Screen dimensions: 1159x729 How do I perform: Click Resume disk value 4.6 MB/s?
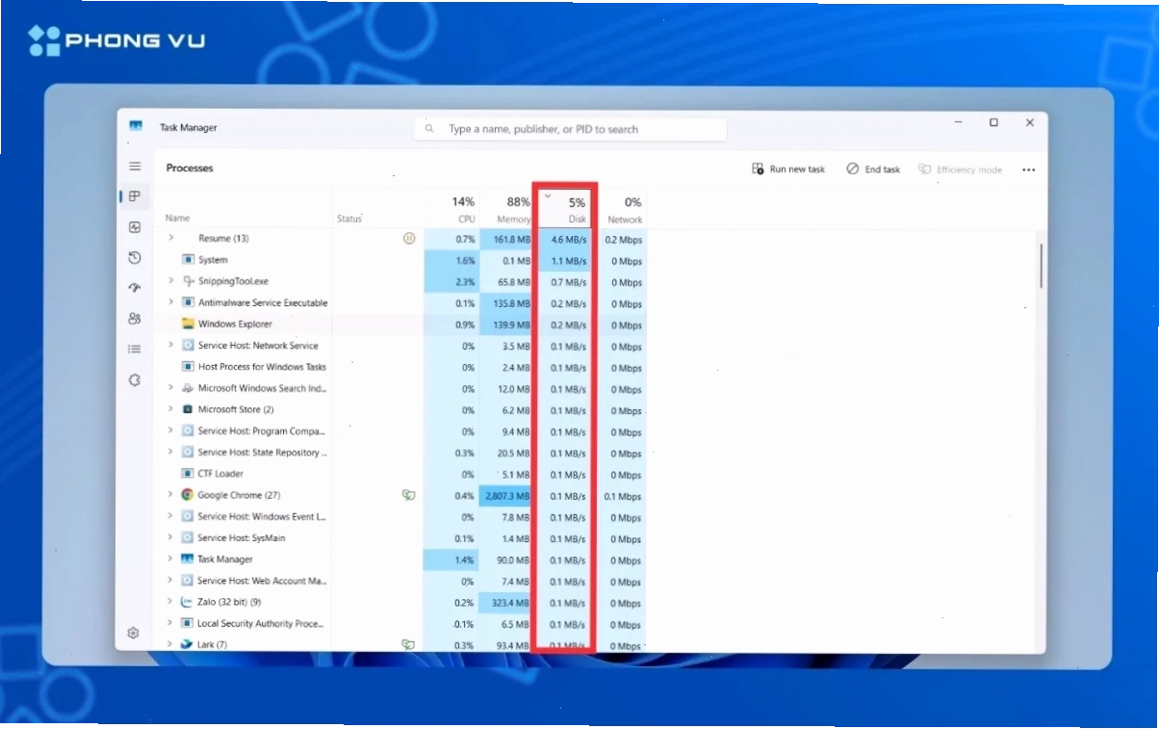coord(568,239)
